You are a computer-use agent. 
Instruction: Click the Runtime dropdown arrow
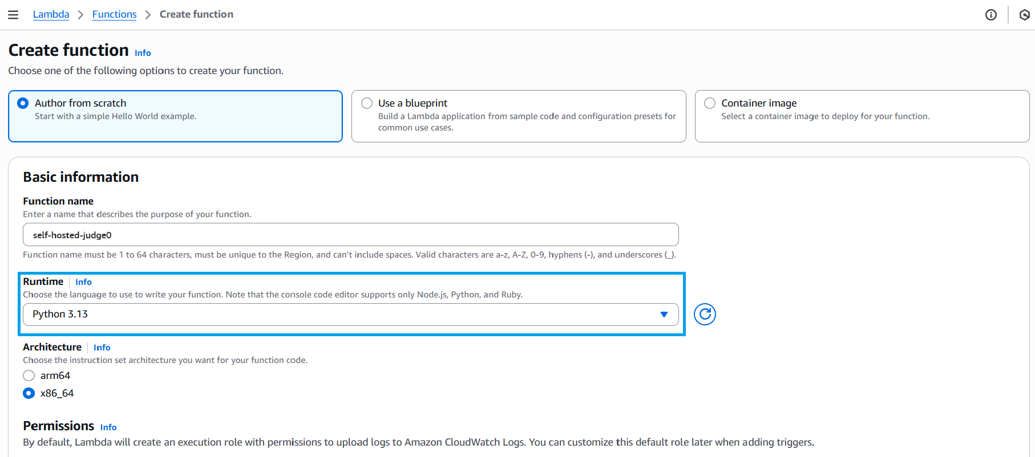(664, 315)
